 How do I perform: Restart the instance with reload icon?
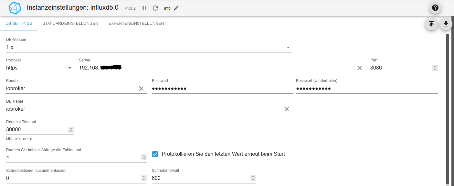[x=155, y=8]
